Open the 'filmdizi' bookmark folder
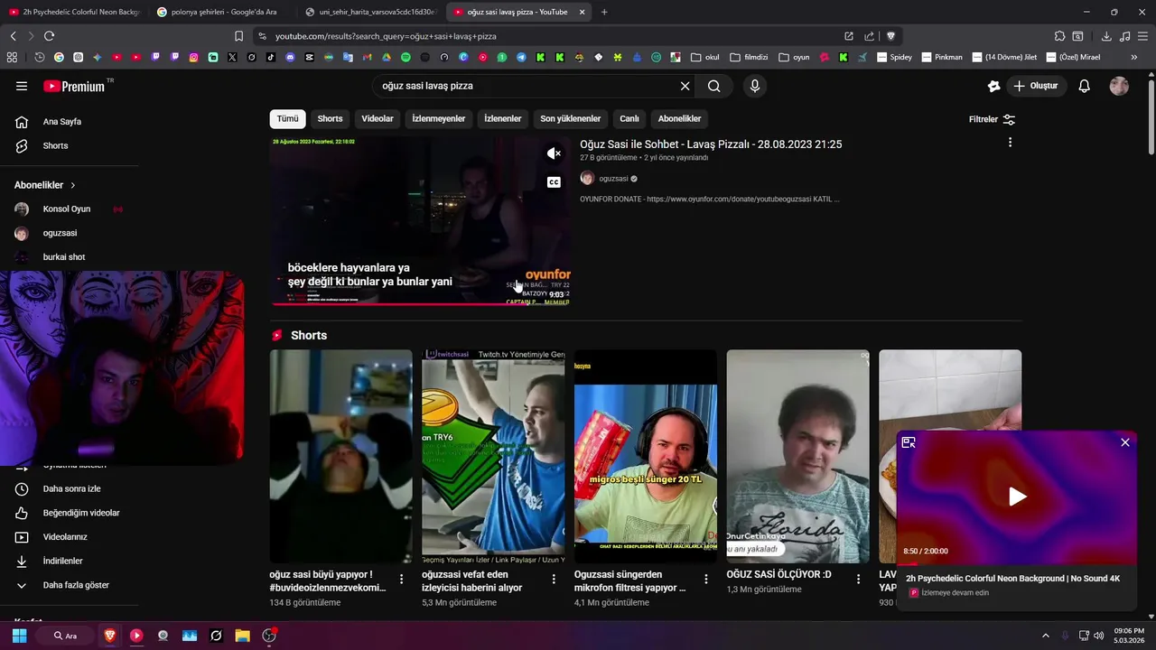Screen dimensions: 1156x650 pyautogui.click(x=749, y=57)
